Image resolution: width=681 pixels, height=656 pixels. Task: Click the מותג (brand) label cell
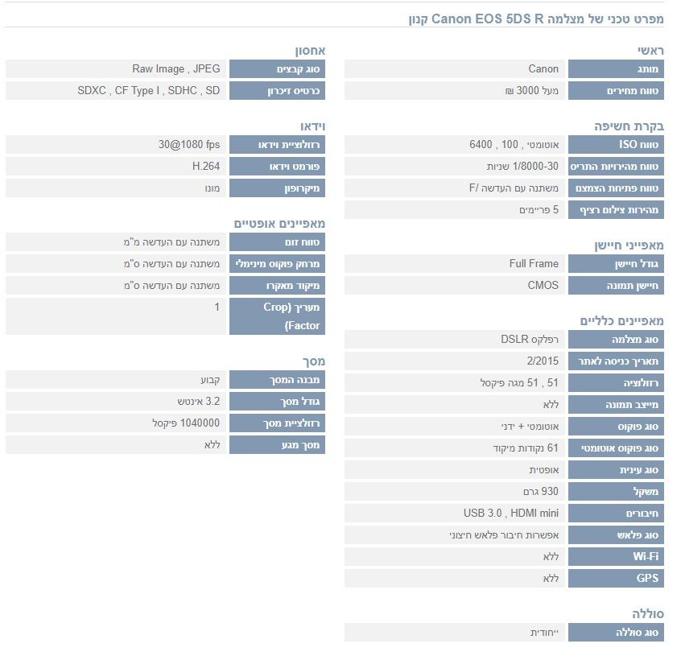click(x=616, y=69)
